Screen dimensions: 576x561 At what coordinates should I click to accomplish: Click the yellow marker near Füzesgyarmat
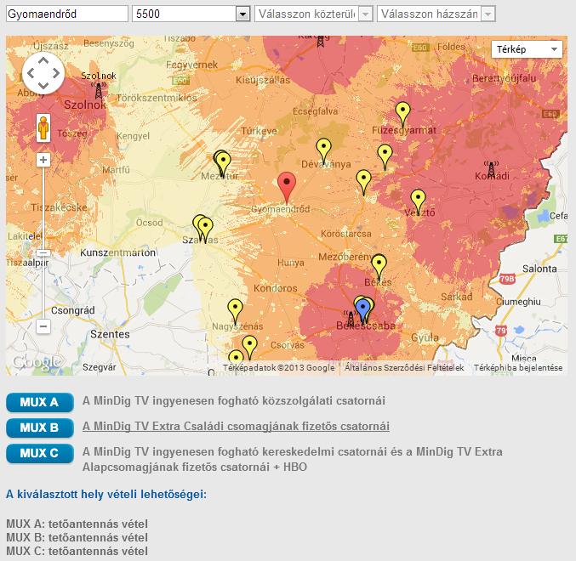[x=402, y=114]
